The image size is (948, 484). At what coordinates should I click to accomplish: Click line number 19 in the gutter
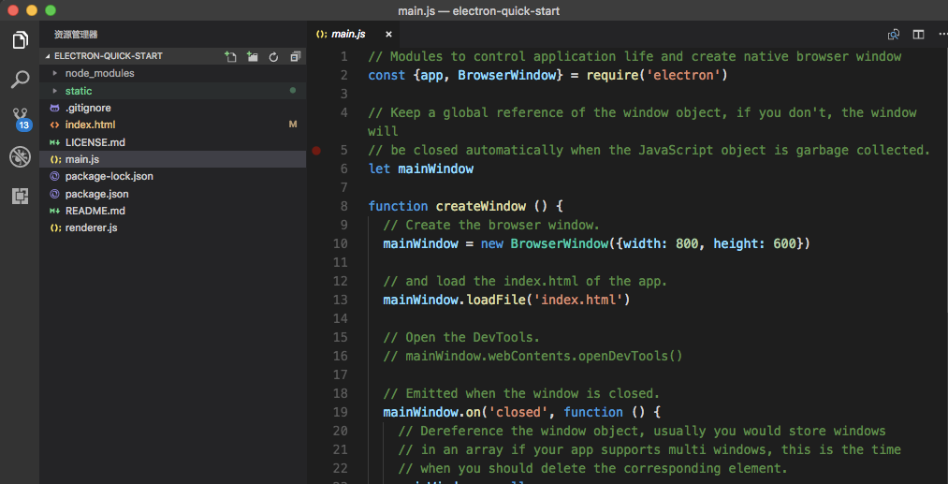341,412
